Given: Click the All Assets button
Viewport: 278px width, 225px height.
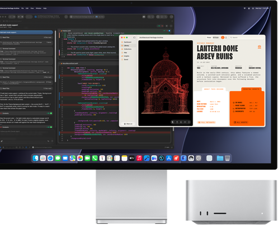Looking at the screenshot, I should pyautogui.click(x=241, y=122).
